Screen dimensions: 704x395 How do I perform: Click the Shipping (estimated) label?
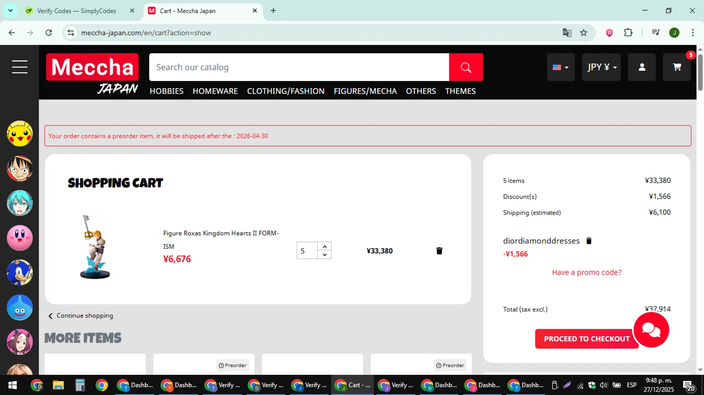point(532,212)
